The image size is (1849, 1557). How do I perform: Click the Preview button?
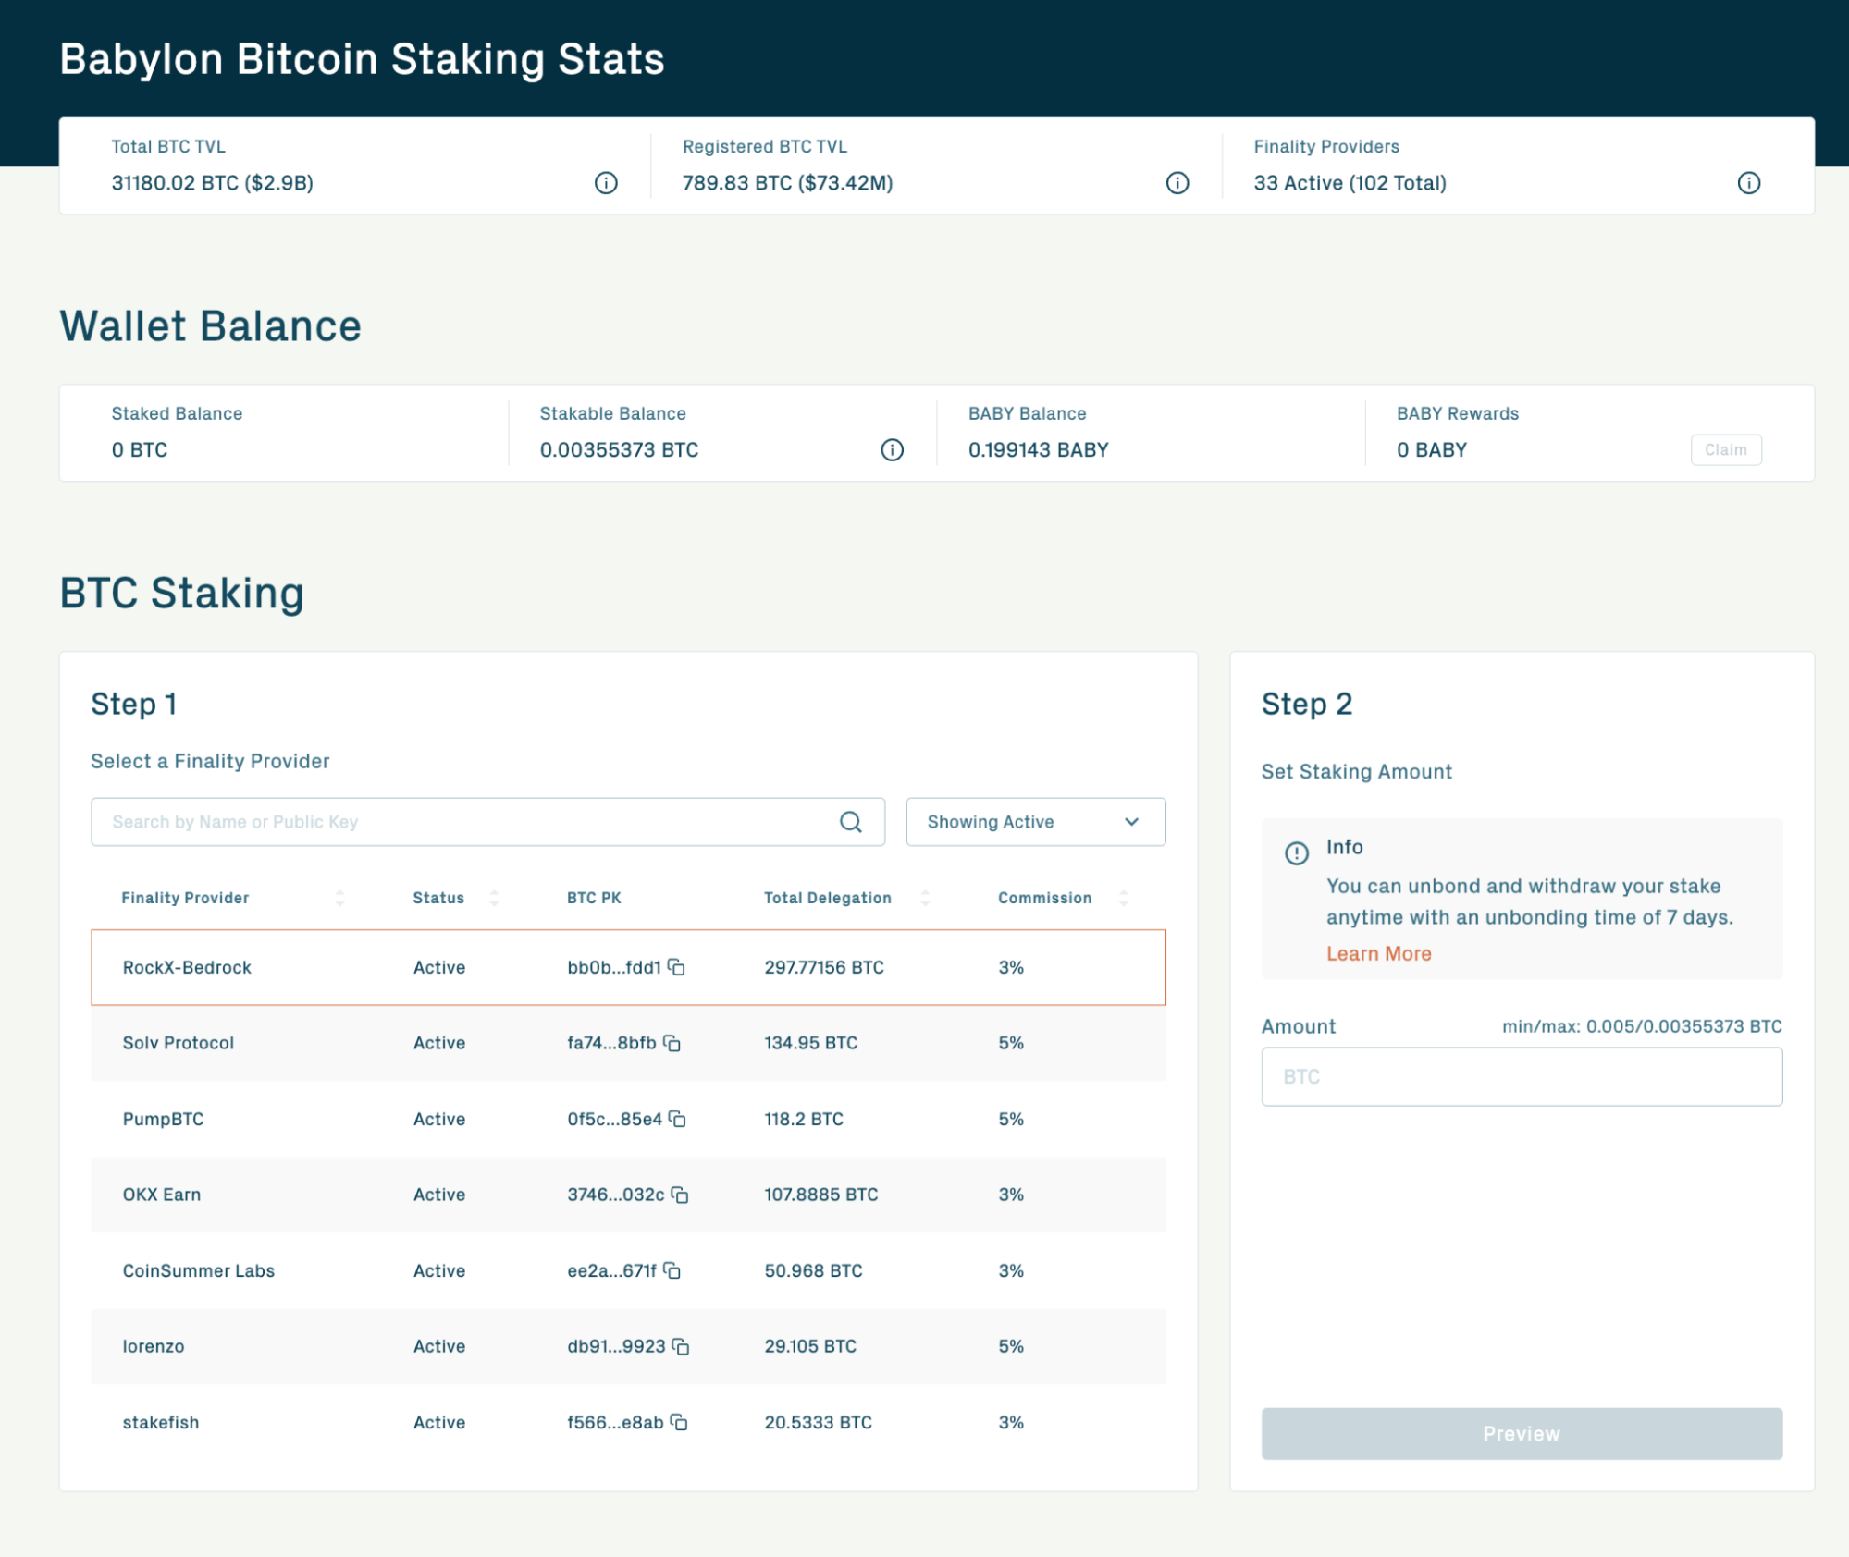1522,1434
